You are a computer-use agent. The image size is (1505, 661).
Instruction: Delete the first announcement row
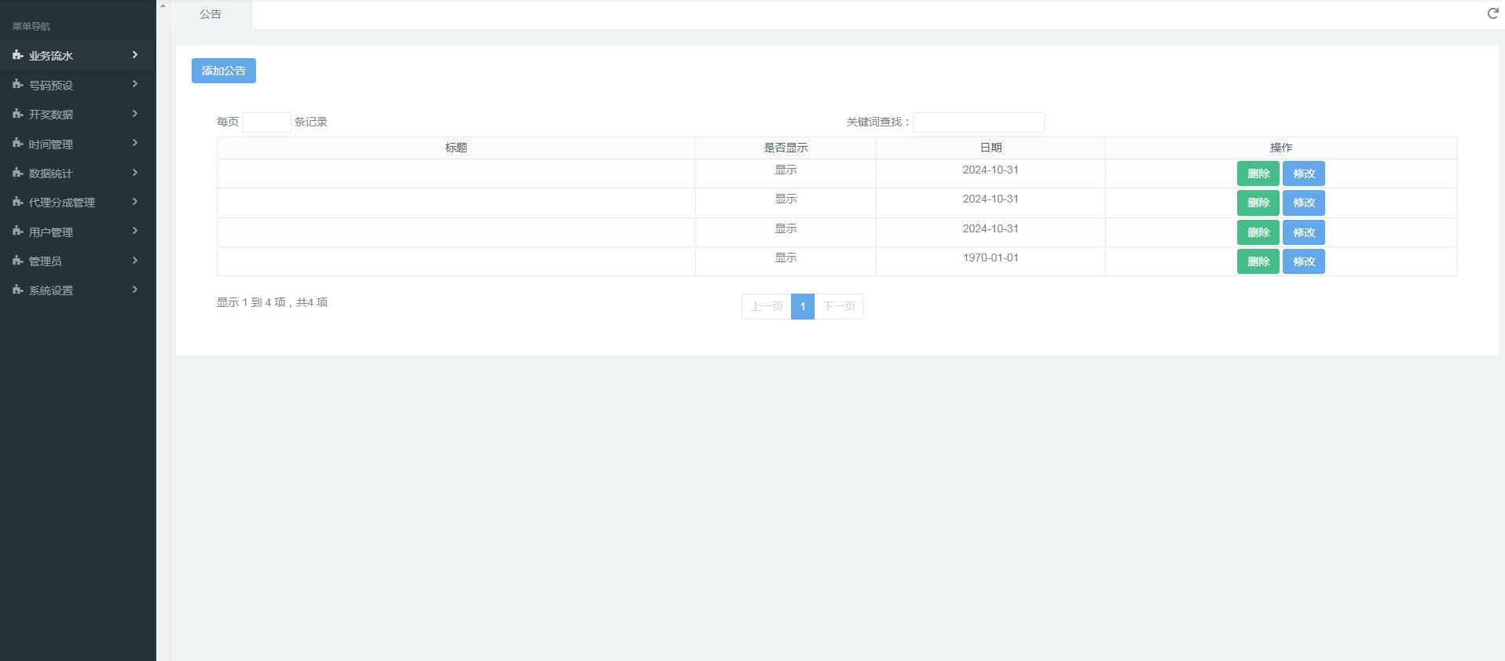click(1258, 173)
